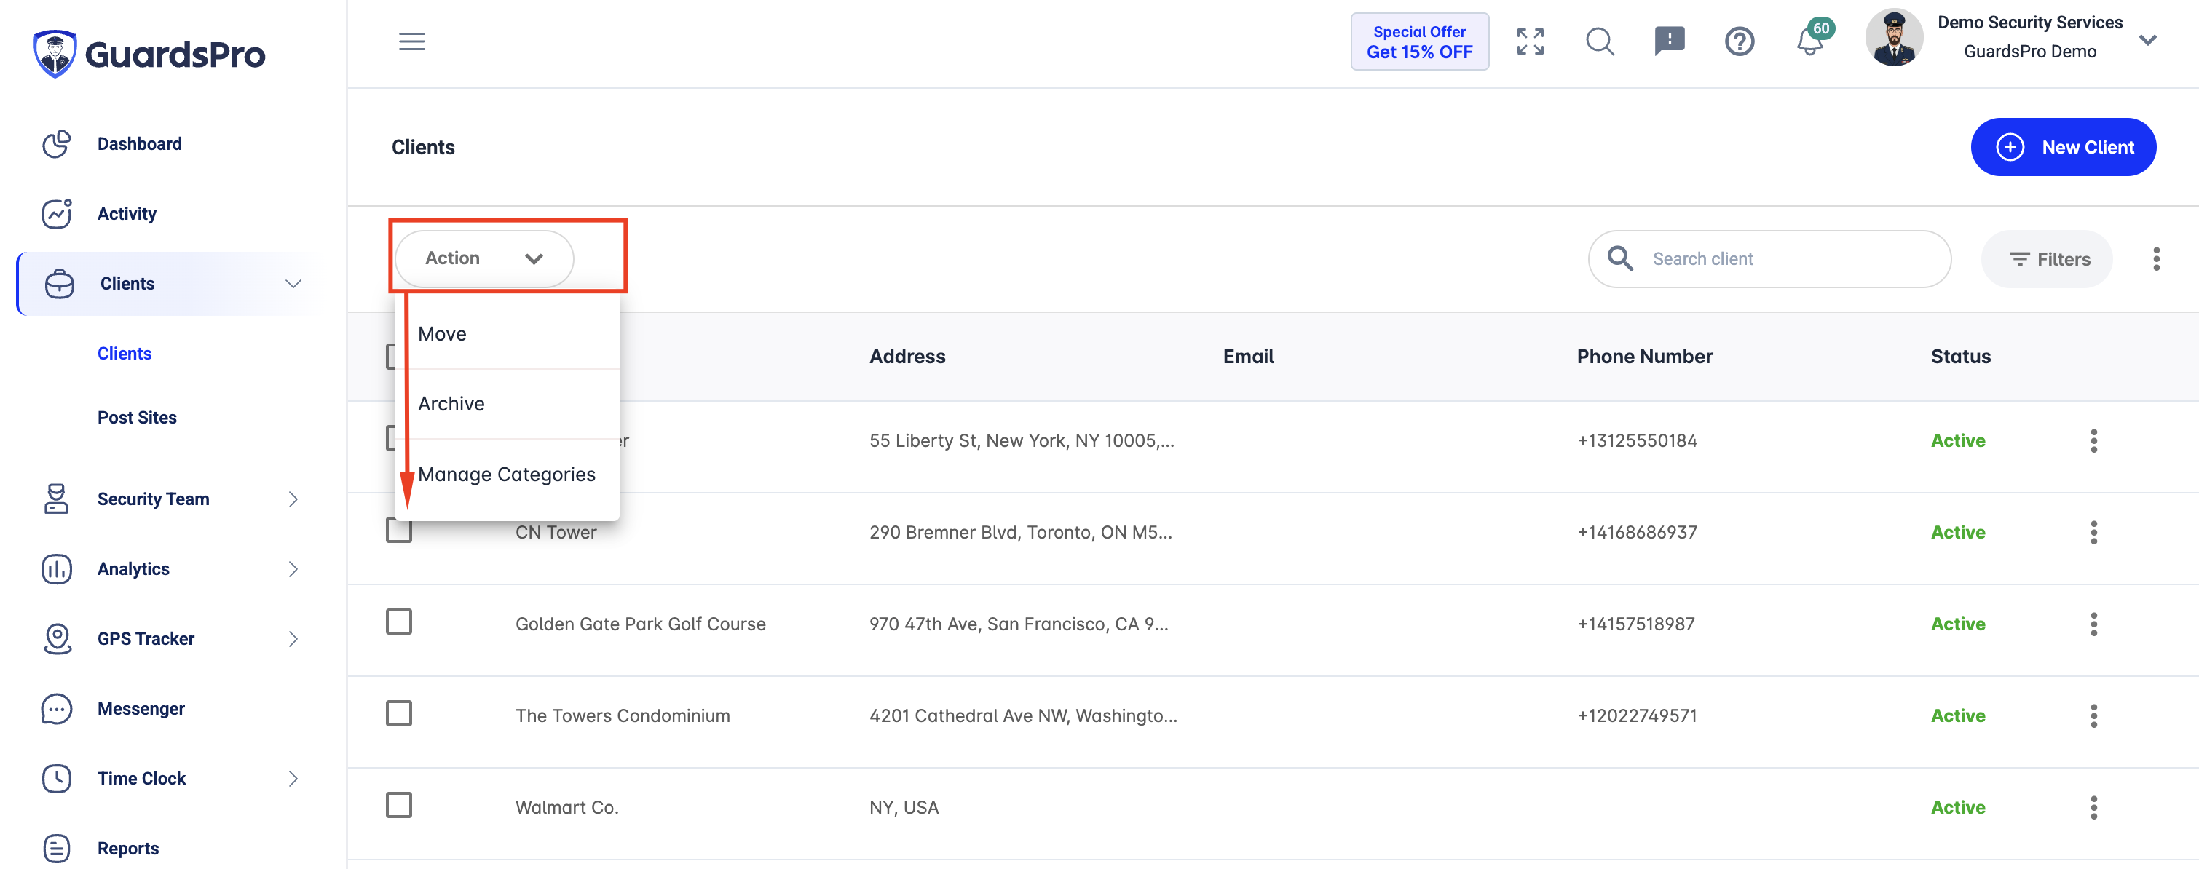Open the Reports page

pos(128,849)
